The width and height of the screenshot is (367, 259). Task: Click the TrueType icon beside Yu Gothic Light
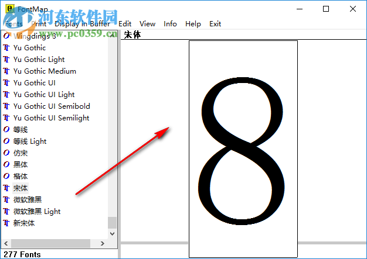point(6,59)
